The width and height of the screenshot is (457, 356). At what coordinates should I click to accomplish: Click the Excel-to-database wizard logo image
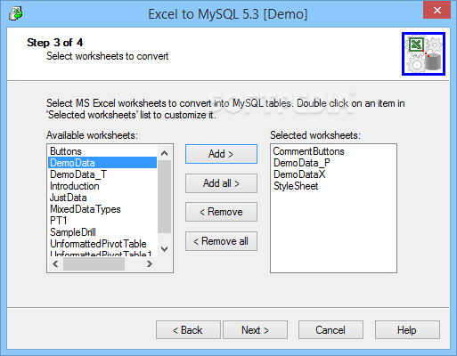(x=423, y=53)
